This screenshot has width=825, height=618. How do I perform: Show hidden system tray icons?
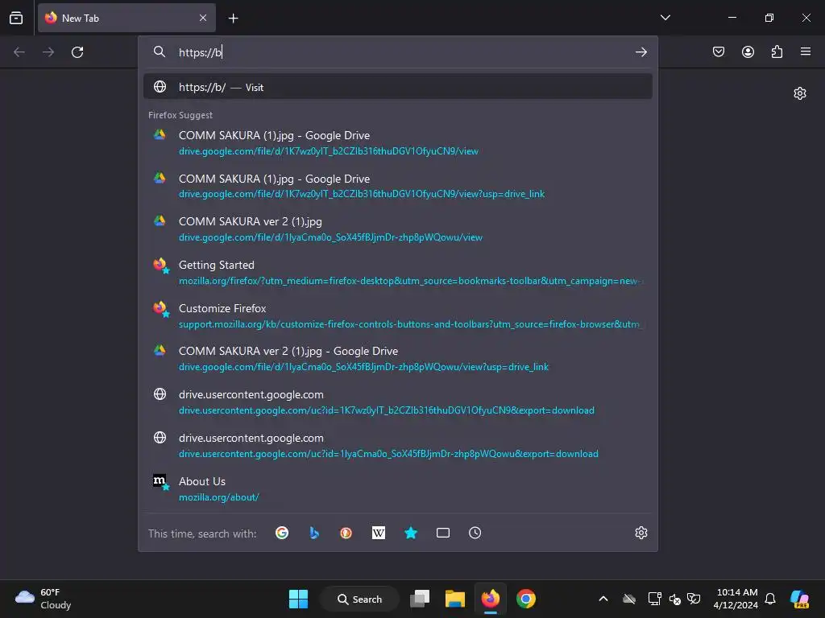(x=603, y=599)
